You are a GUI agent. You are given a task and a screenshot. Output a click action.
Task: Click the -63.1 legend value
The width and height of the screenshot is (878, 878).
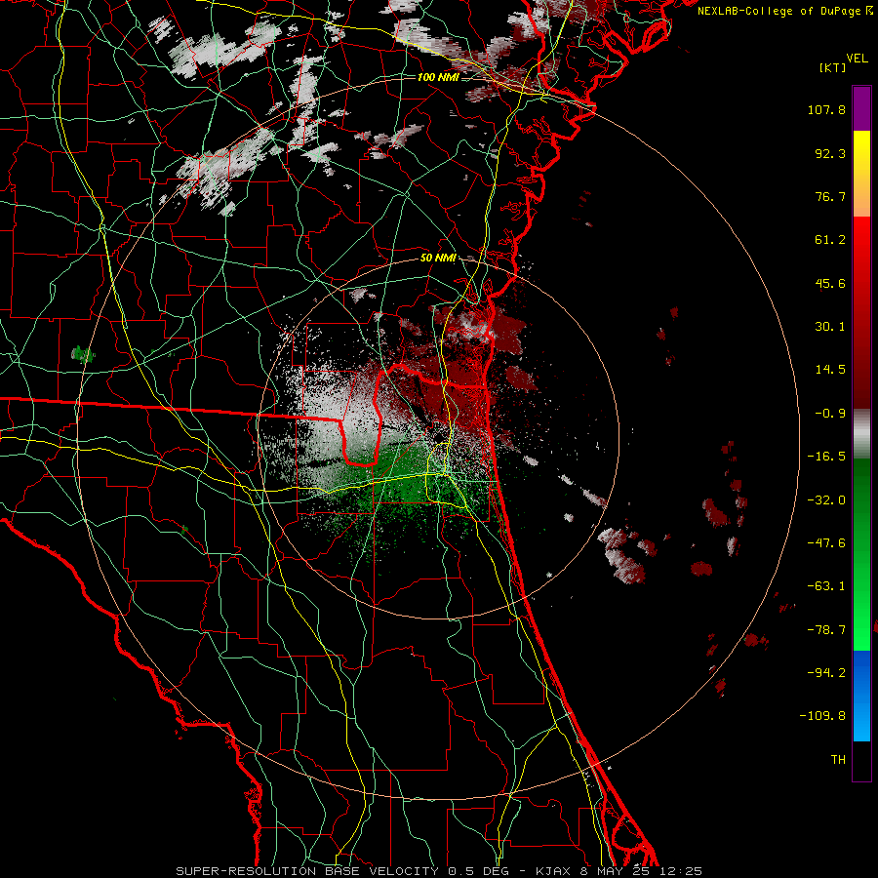tap(826, 586)
